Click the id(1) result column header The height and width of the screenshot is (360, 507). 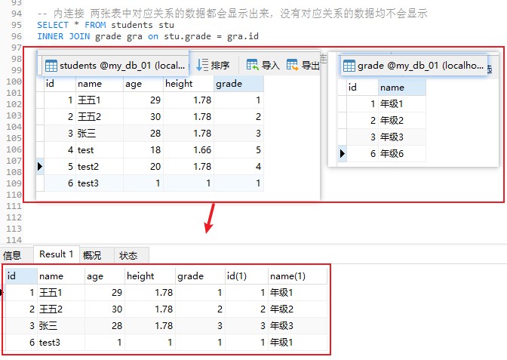point(247,276)
